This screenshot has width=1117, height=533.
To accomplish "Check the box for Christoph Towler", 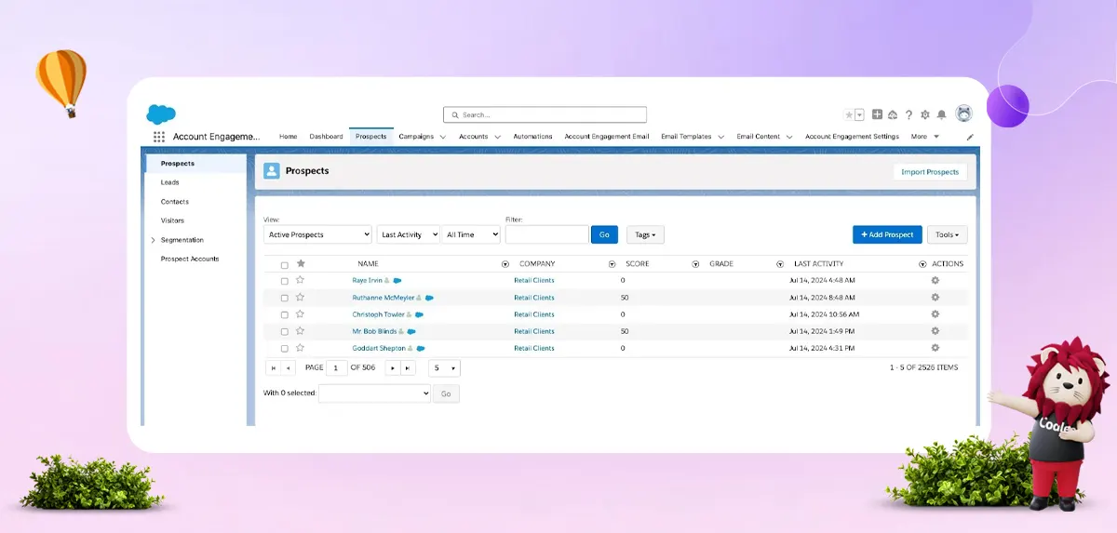I will click(x=285, y=314).
